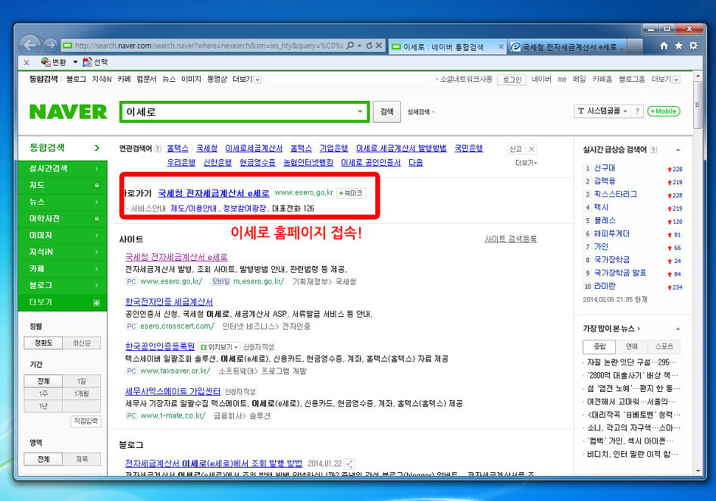Viewport: 716px width, 501px height.
Task: Close the 이세로 네이버 통합검색 tab
Action: (x=501, y=46)
